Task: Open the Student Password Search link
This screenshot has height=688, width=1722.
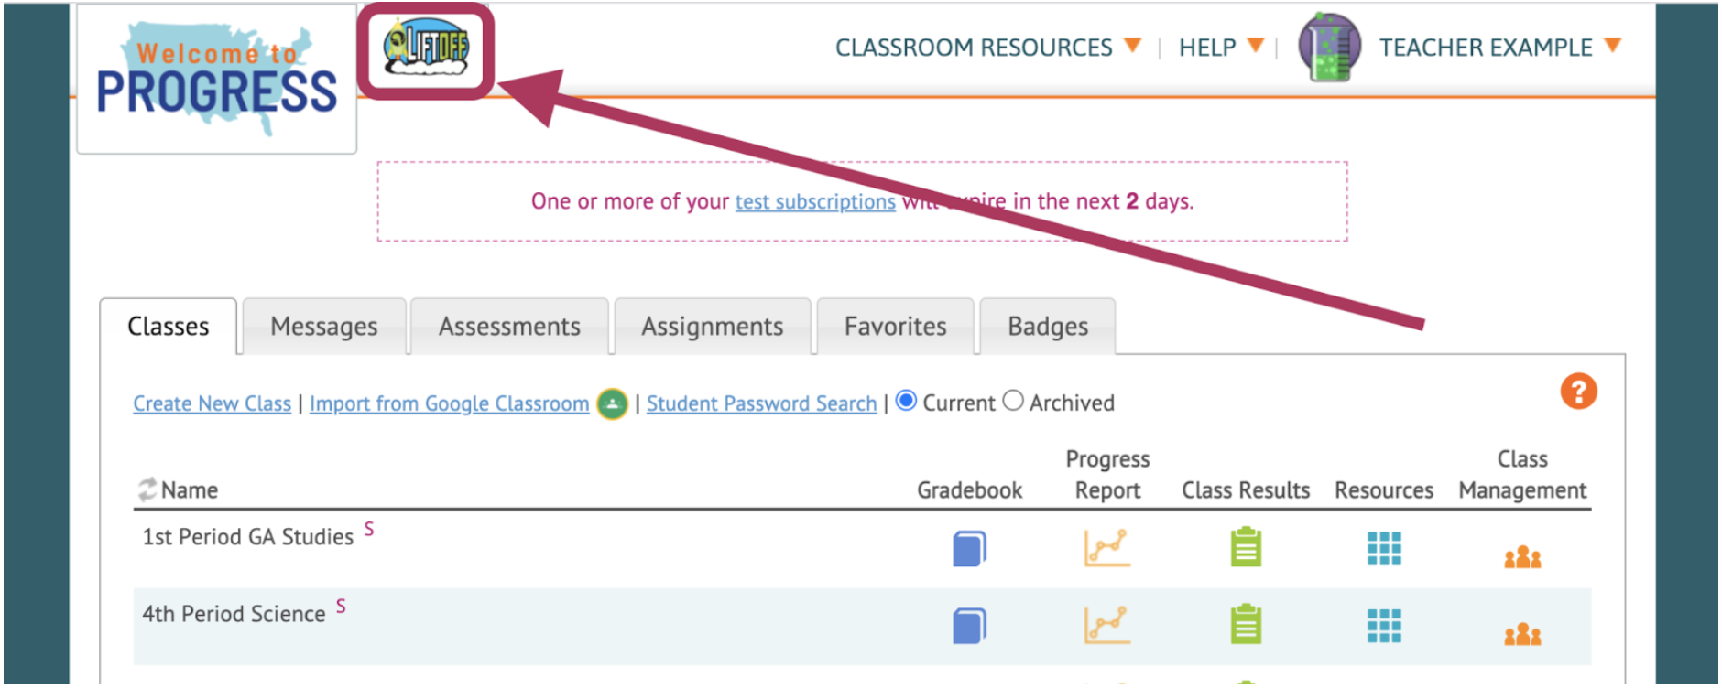Action: coord(761,403)
